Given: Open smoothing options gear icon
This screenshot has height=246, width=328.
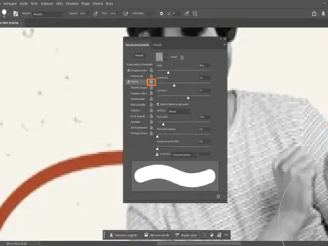Looking at the screenshot, I should (x=161, y=13).
